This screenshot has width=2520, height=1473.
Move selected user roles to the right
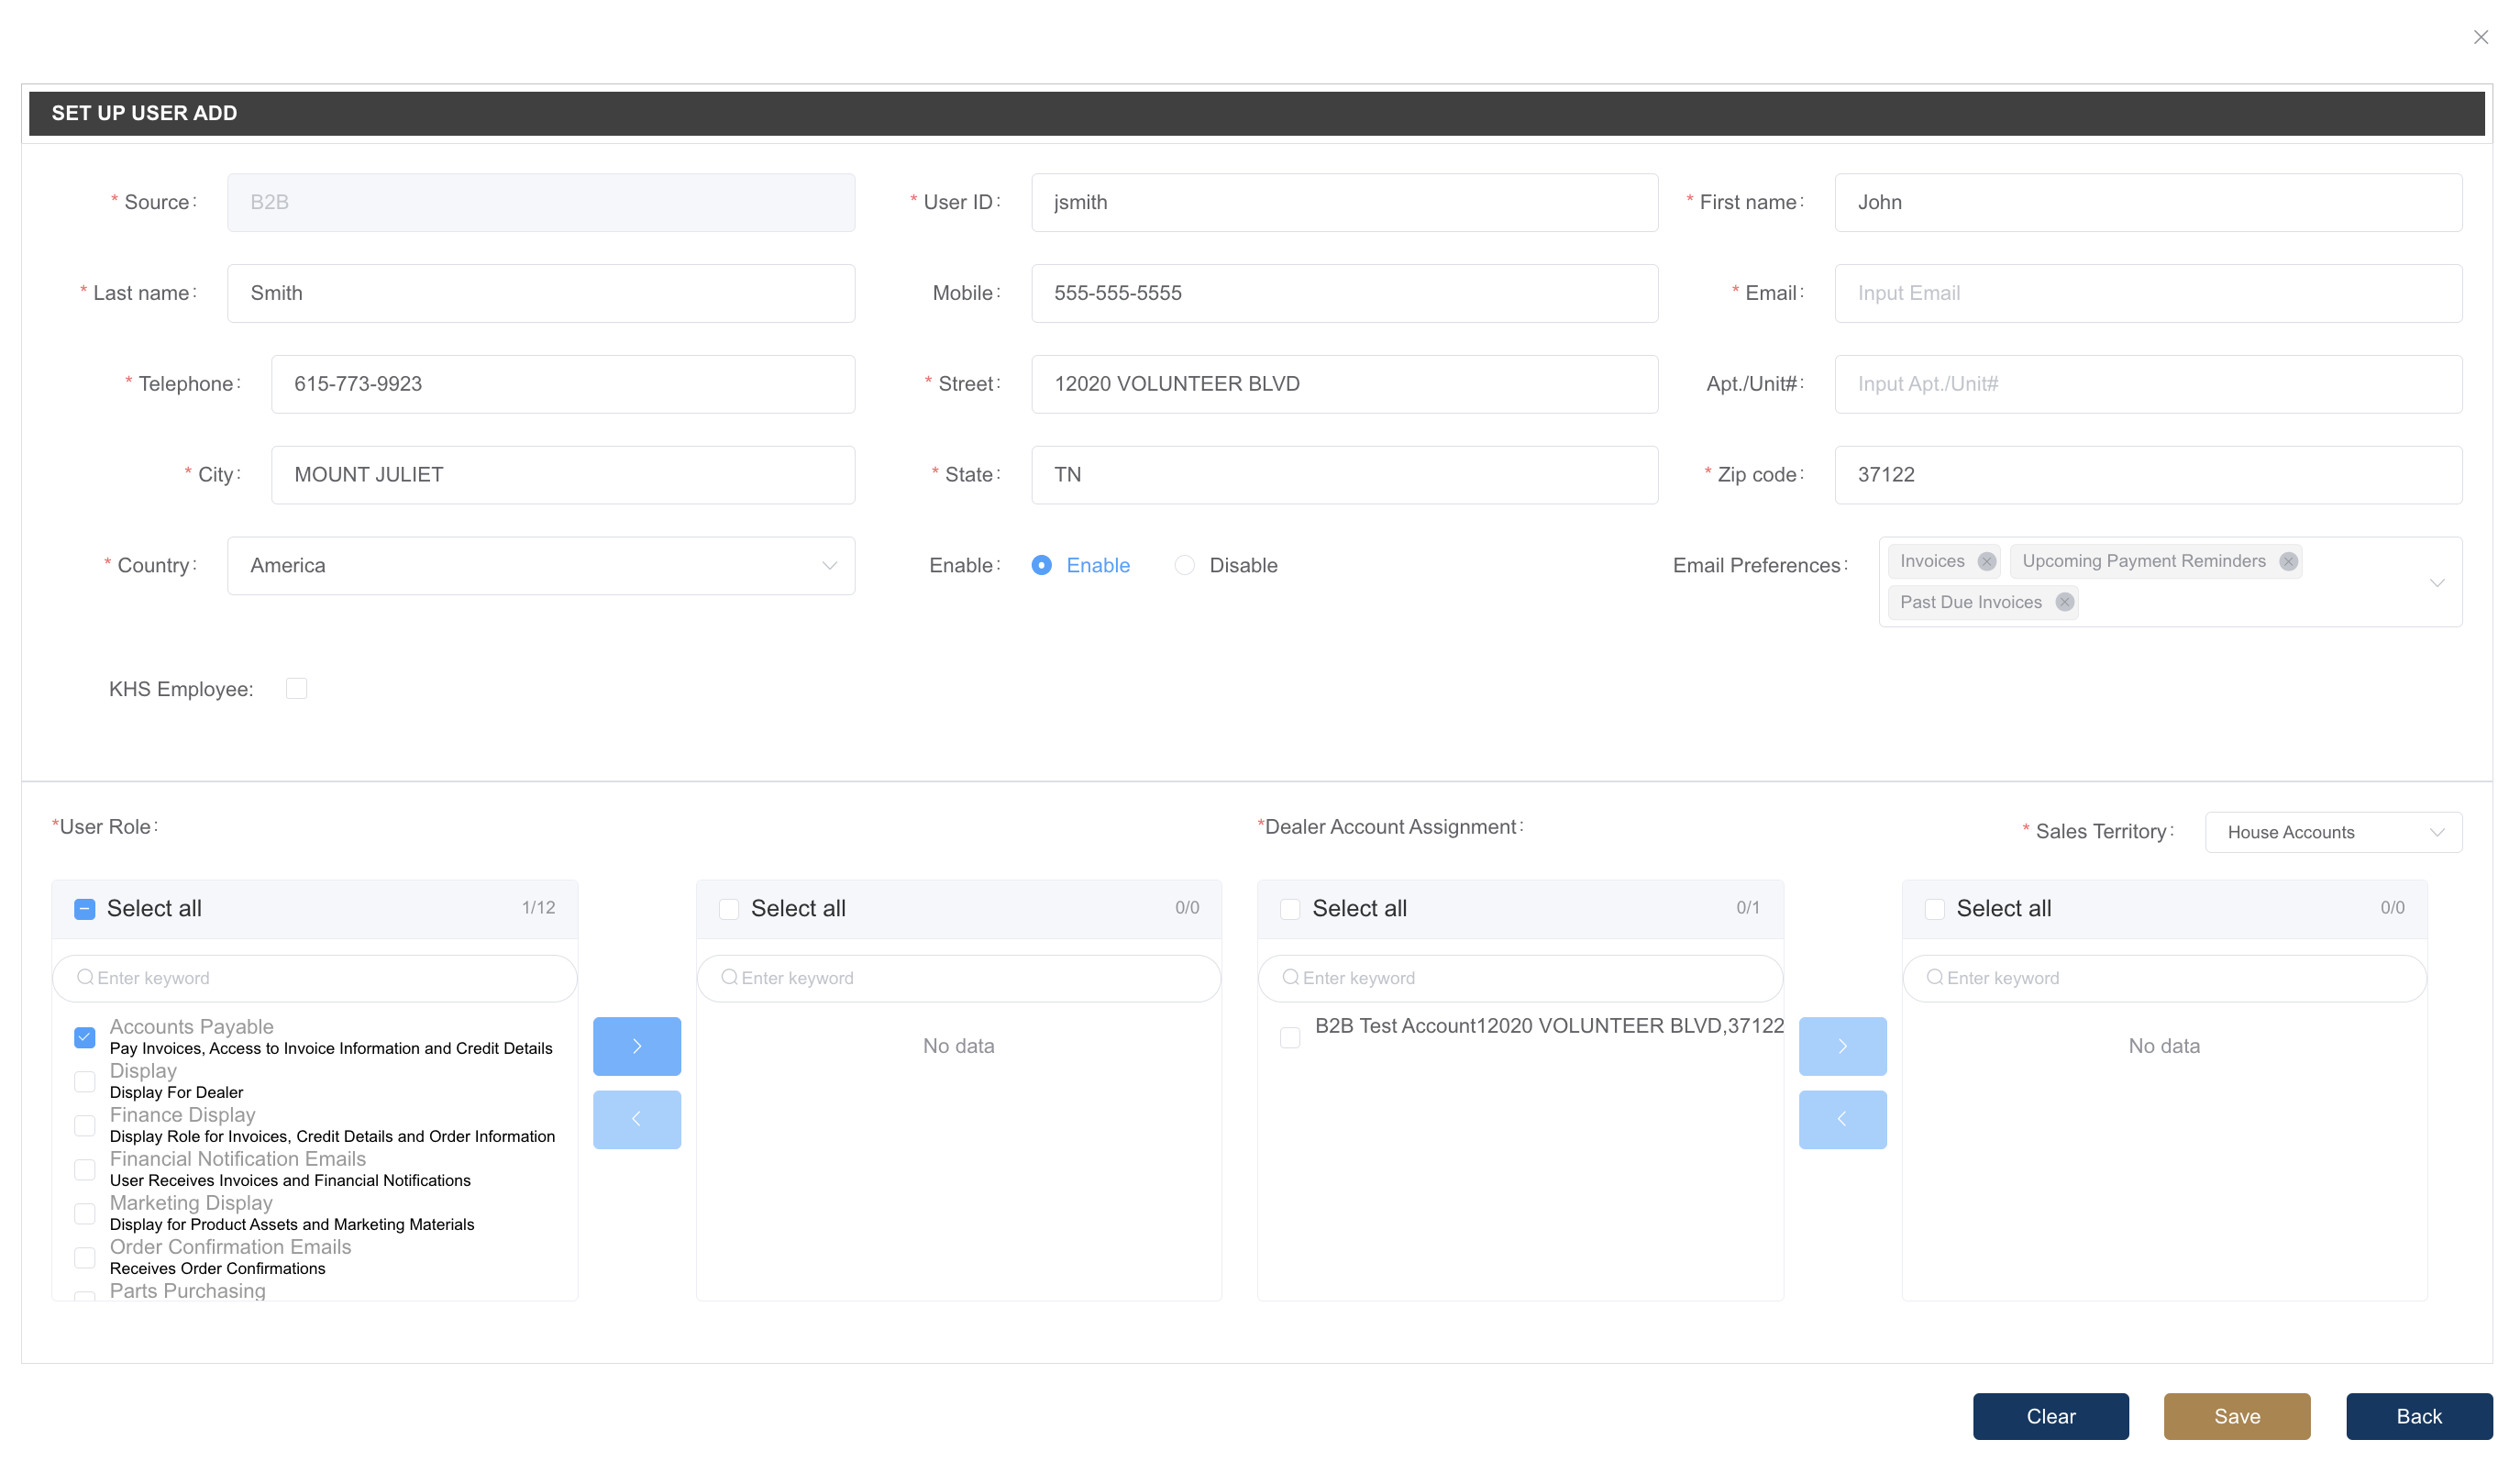(637, 1046)
